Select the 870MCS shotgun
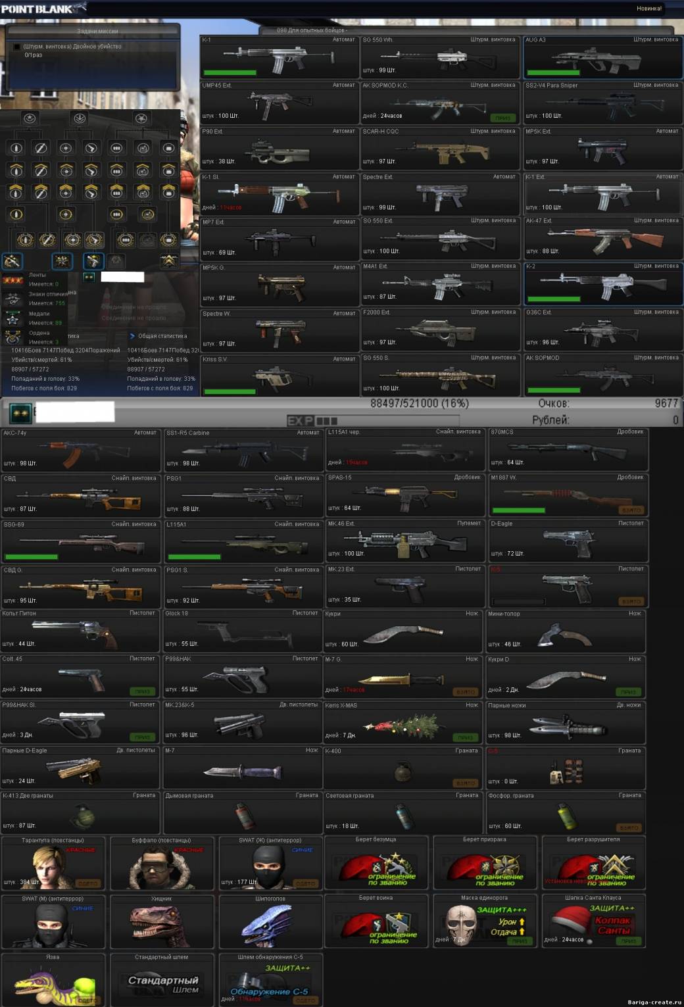Screen dimensions: 684x1007 pyautogui.click(x=568, y=449)
